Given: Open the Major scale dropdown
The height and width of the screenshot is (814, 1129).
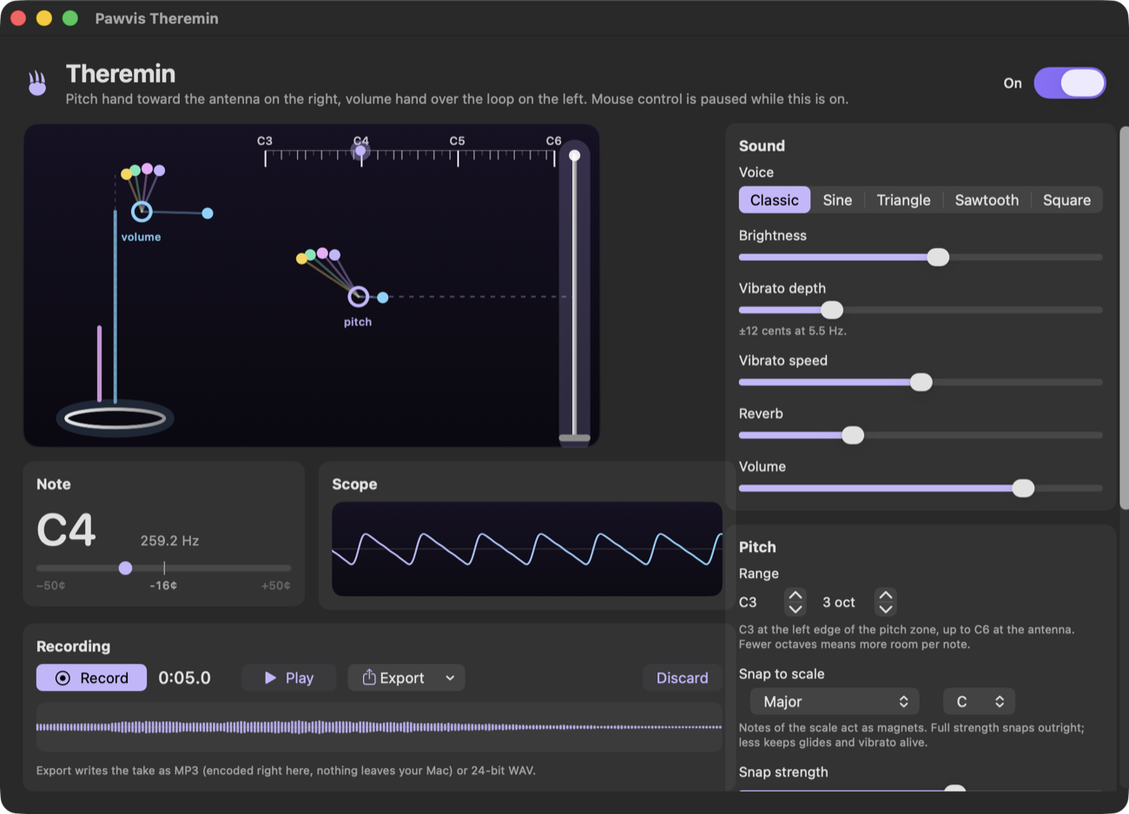Looking at the screenshot, I should (x=835, y=701).
